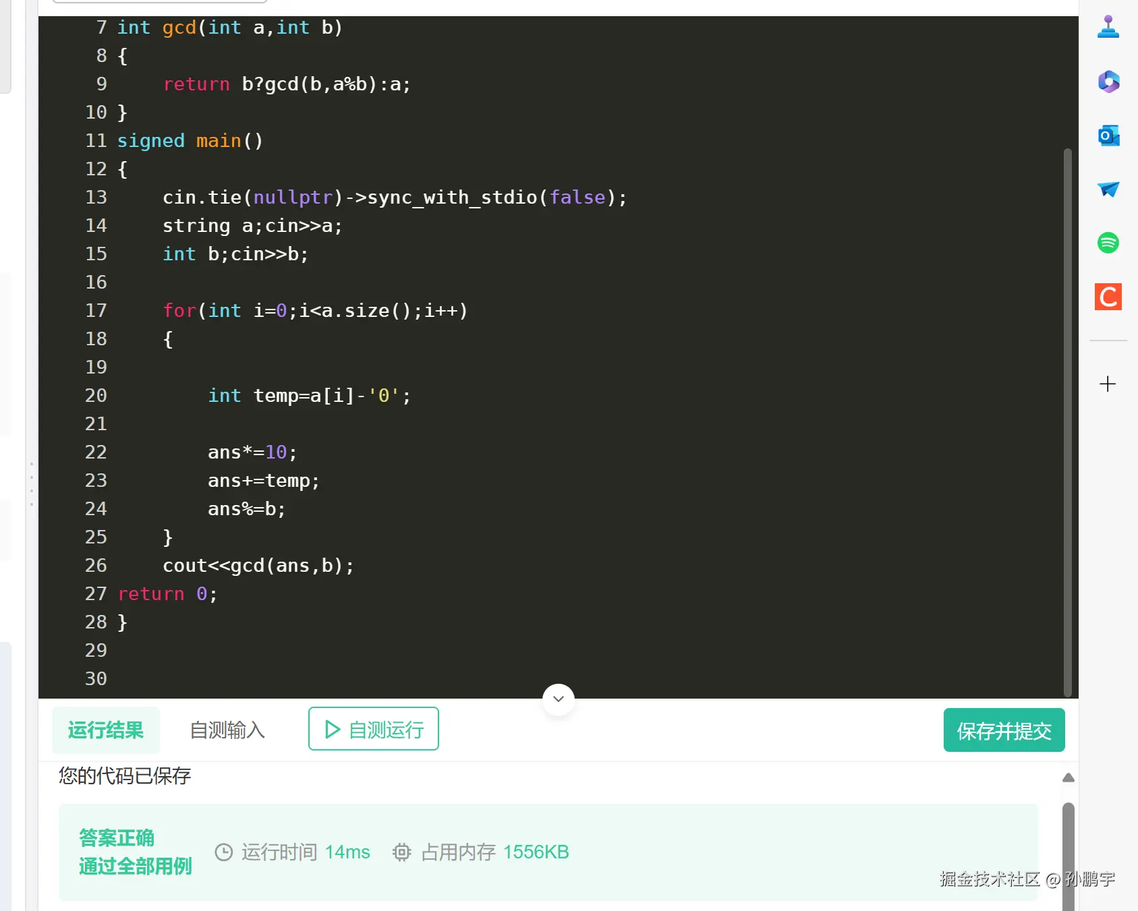This screenshot has height=911, width=1138.
Task: Click the results panel scrollbar thumb
Action: (x=1068, y=856)
